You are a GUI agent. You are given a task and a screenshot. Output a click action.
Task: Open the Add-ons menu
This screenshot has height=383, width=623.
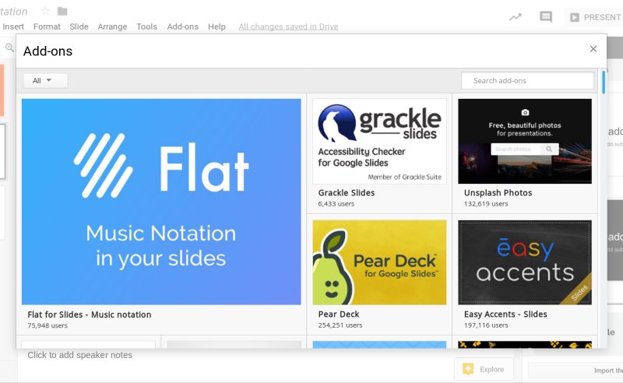(183, 26)
